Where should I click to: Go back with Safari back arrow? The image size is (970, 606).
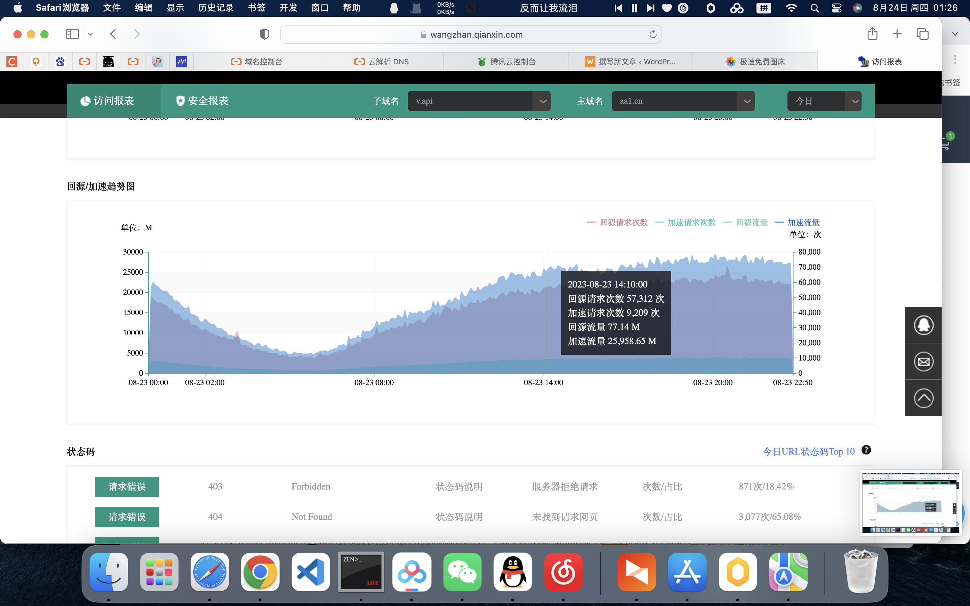tap(113, 34)
